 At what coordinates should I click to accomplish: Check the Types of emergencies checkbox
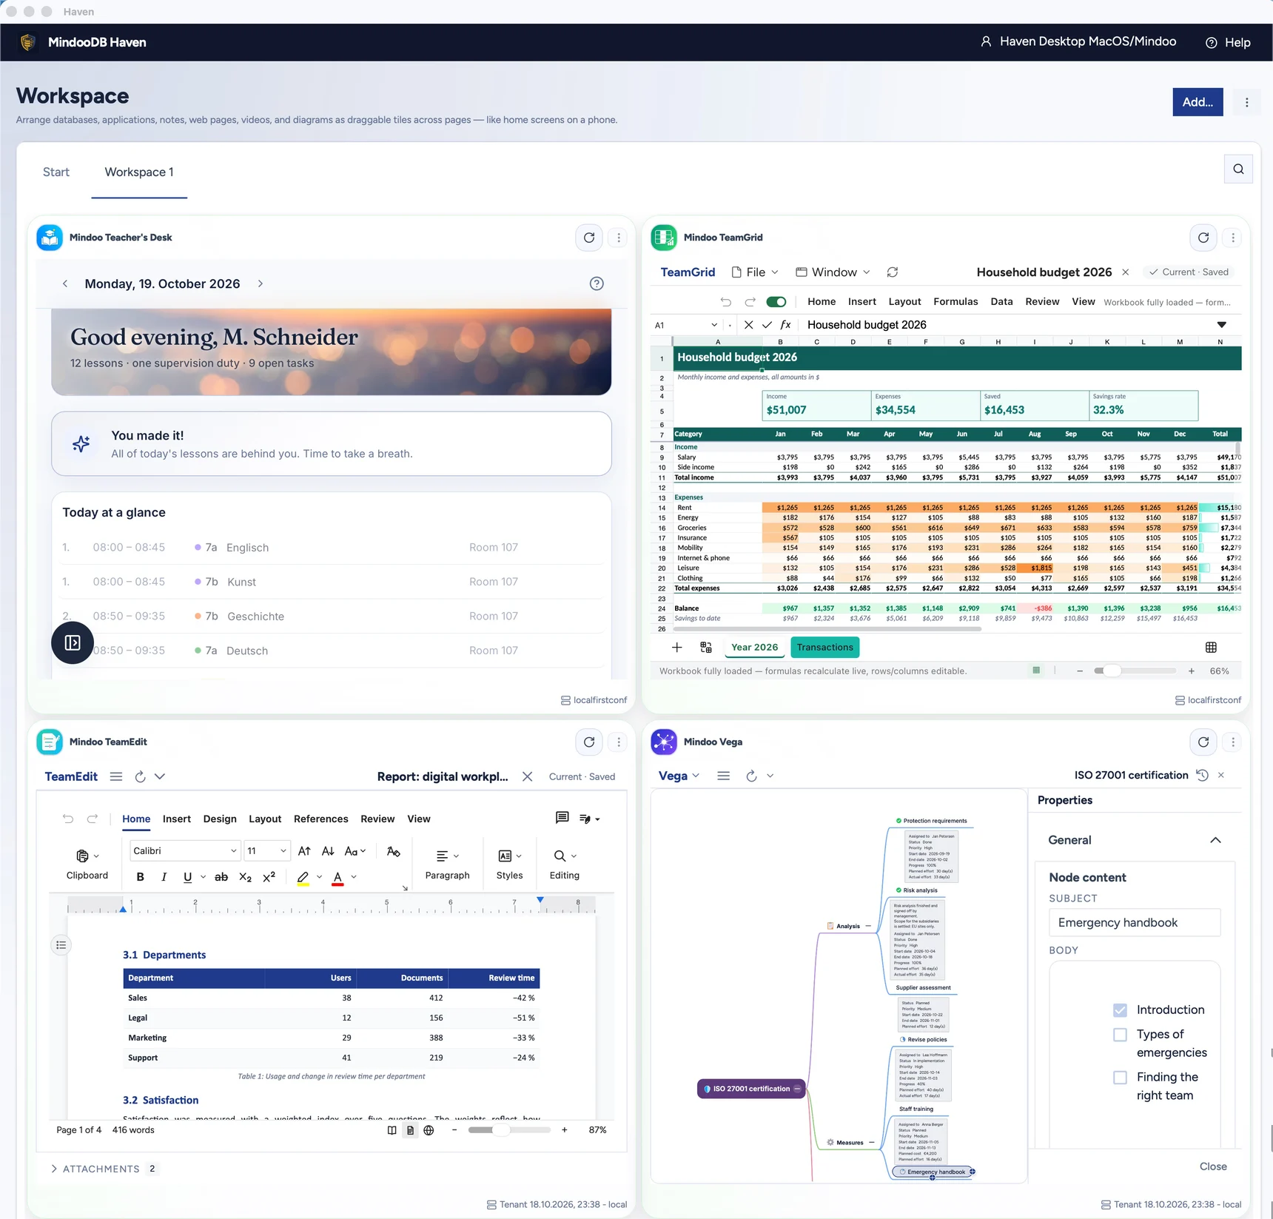coord(1120,1035)
